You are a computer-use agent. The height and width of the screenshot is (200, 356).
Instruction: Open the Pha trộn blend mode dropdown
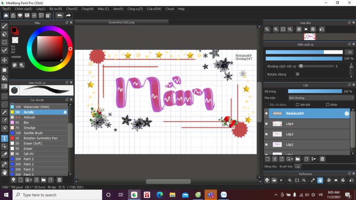321,98
